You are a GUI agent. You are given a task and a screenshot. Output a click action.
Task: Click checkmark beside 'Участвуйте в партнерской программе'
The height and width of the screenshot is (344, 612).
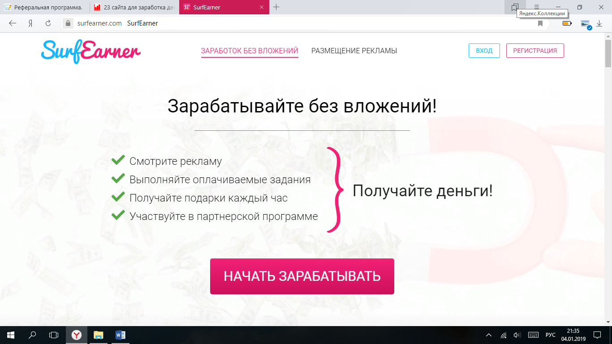[x=118, y=215]
